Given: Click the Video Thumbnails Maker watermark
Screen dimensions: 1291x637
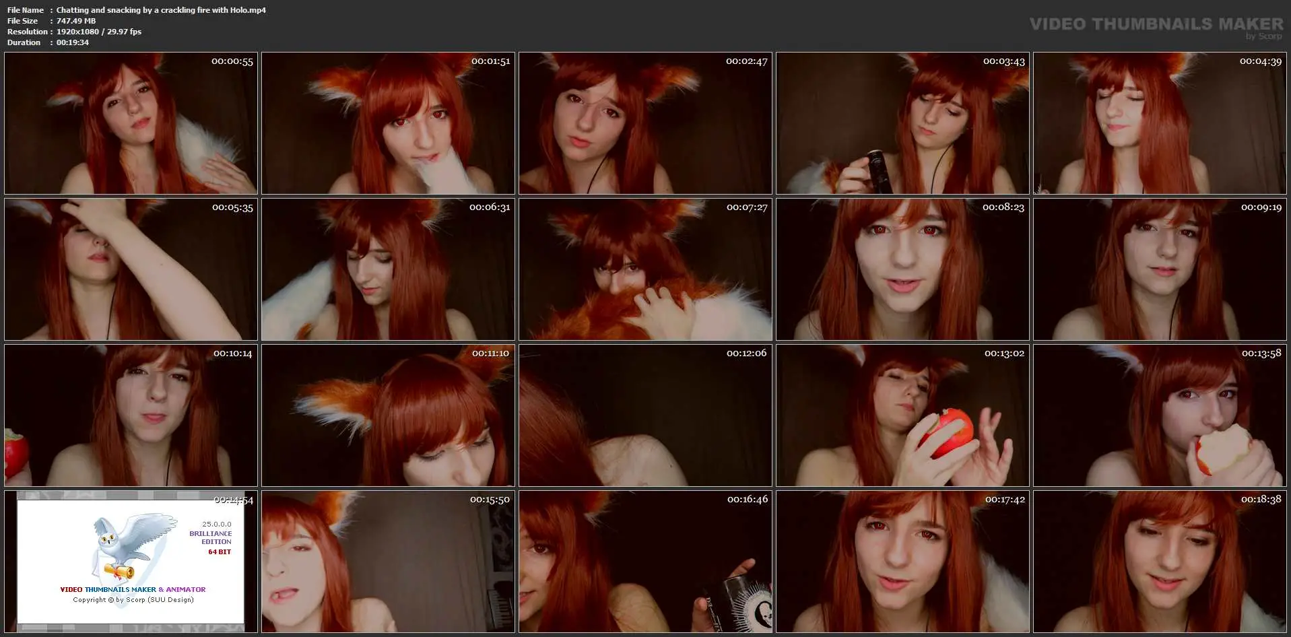Looking at the screenshot, I should [1156, 25].
